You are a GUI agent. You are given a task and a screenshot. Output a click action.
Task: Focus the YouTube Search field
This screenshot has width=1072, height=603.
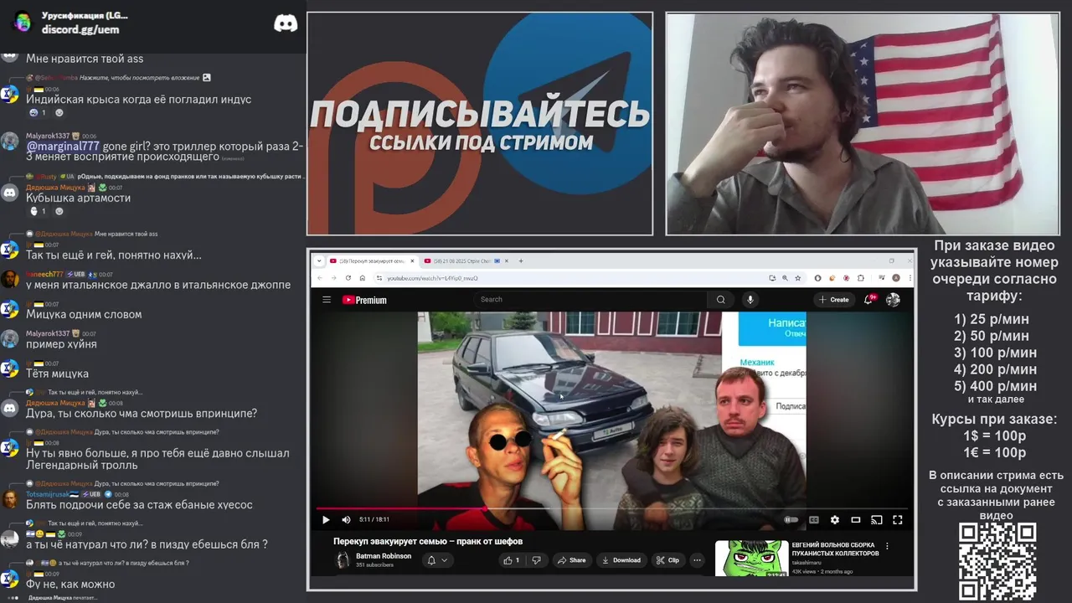(x=590, y=299)
